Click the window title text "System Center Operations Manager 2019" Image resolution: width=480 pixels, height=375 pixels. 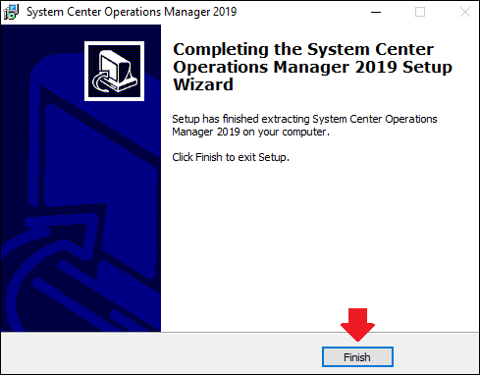132,12
